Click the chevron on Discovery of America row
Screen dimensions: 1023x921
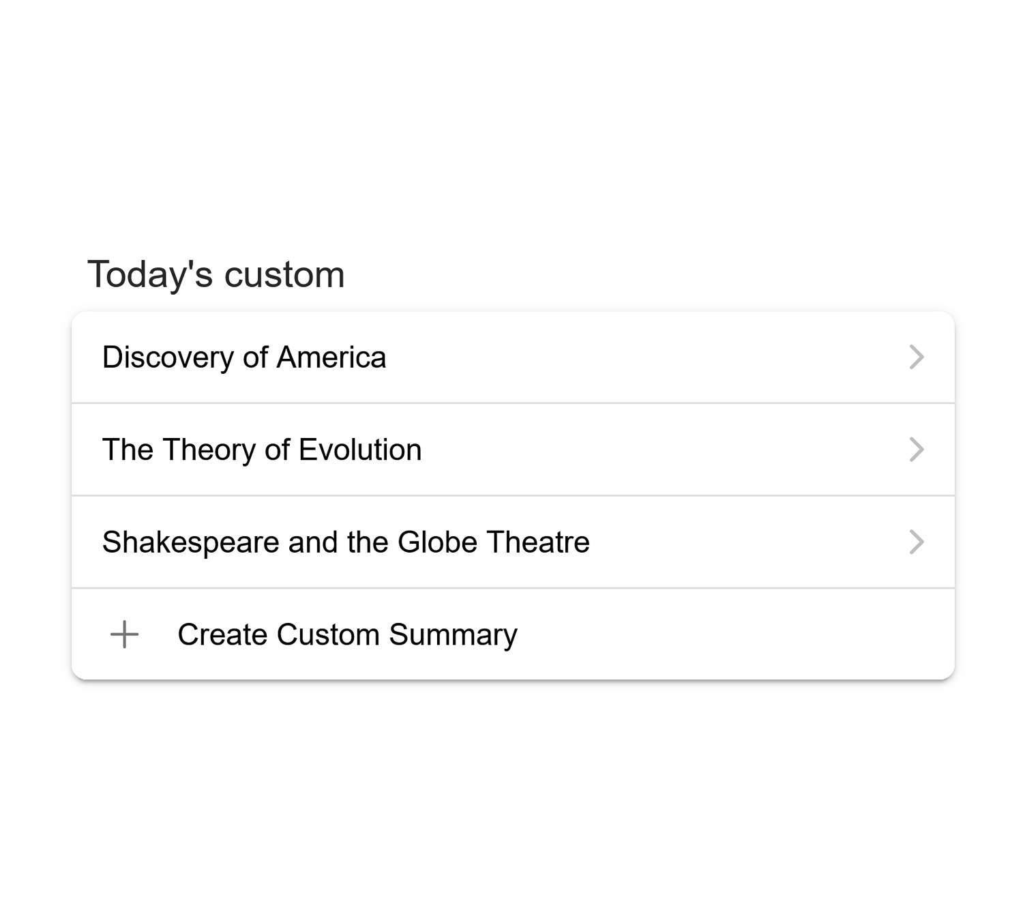917,357
